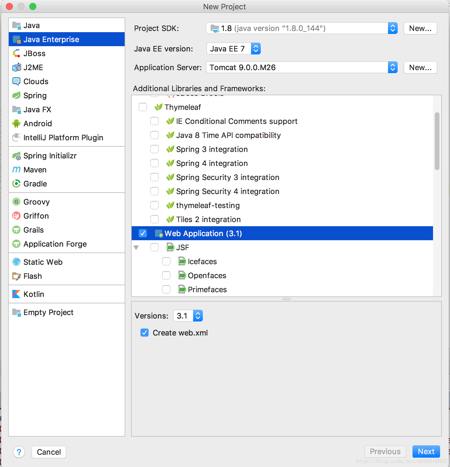Screen dimensions: 450x467
Task: Click the Spring leaf icon
Action: (x=16, y=96)
